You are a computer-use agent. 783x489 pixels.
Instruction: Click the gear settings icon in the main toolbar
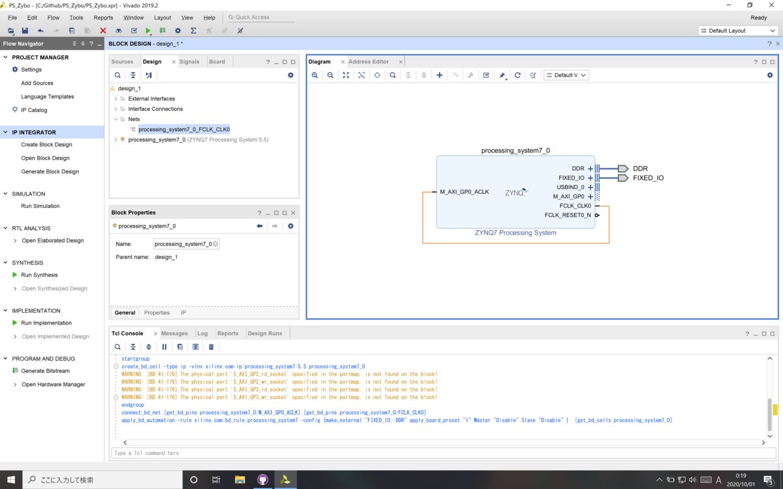(177, 31)
